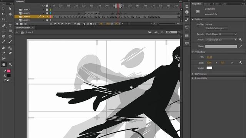Select the Pencil tool
246x138 pixels.
point(3,42)
